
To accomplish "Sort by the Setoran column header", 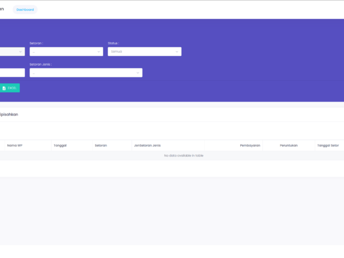I will 112,146.
